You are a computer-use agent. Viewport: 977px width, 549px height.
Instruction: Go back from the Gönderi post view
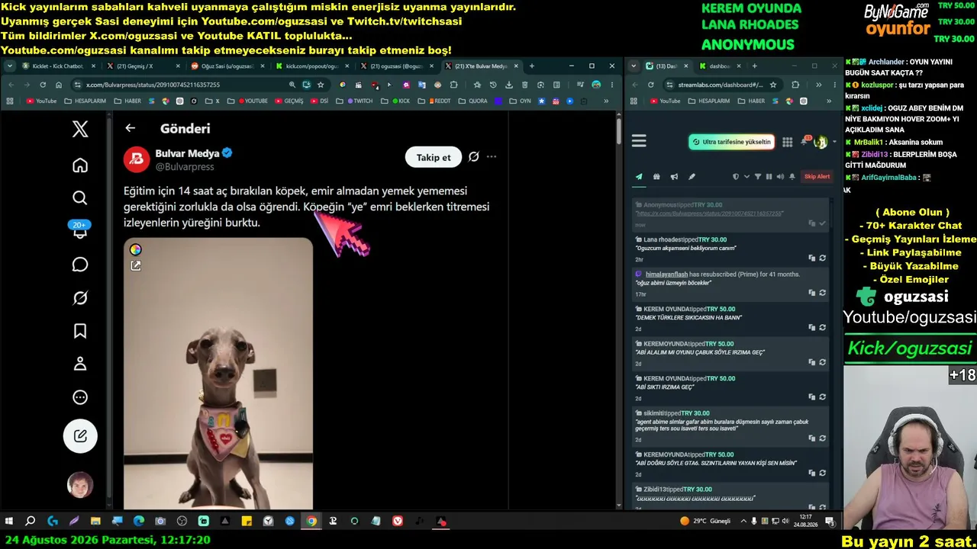pos(131,128)
